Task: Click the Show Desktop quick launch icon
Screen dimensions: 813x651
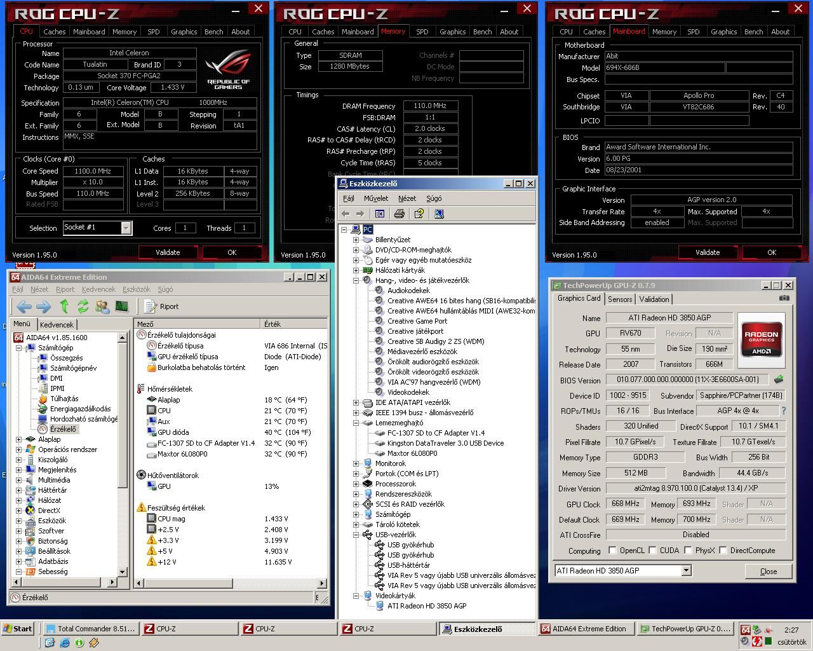Action: 50,643
